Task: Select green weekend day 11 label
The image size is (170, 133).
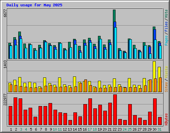Action: [60, 129]
